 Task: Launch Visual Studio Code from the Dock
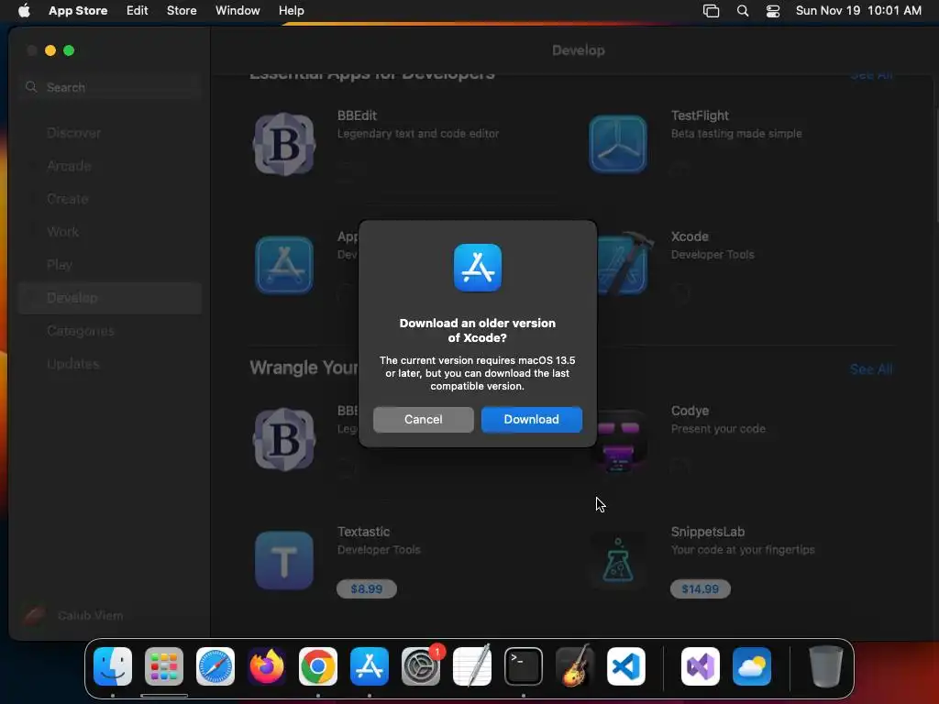tap(626, 666)
